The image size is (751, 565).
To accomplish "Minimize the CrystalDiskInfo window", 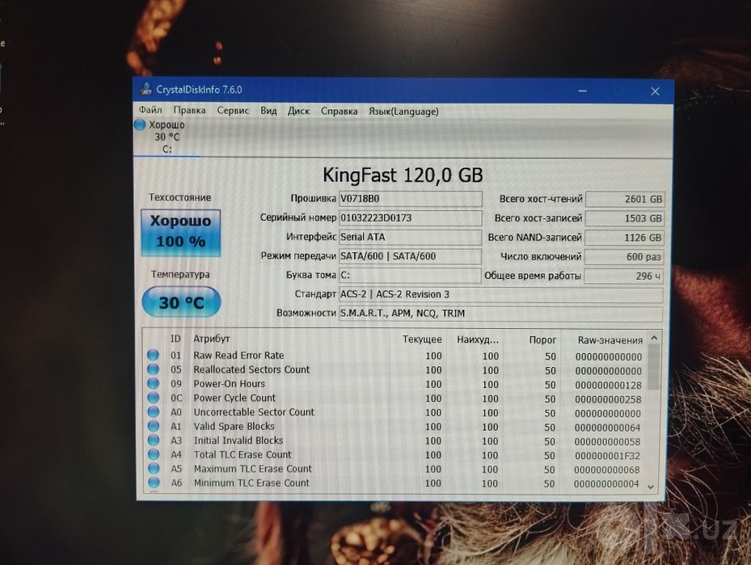I will click(x=582, y=91).
